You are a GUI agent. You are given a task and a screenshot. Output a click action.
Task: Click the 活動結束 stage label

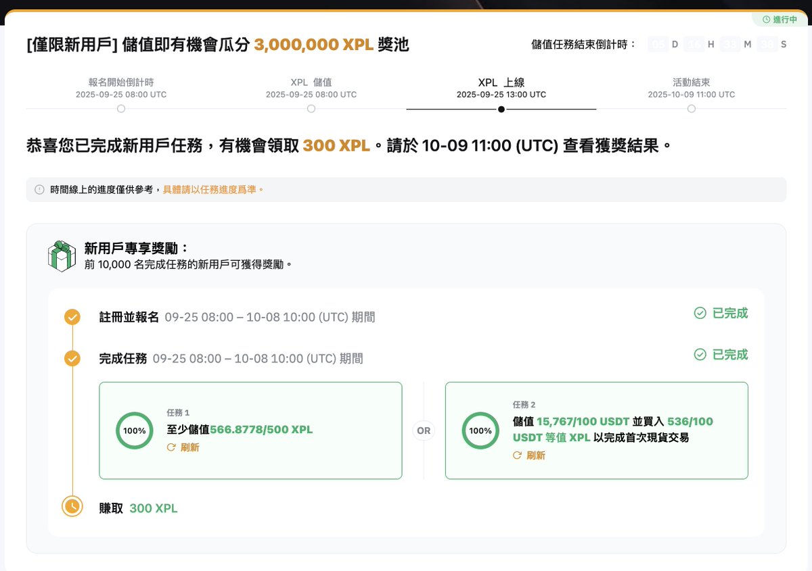click(x=692, y=82)
